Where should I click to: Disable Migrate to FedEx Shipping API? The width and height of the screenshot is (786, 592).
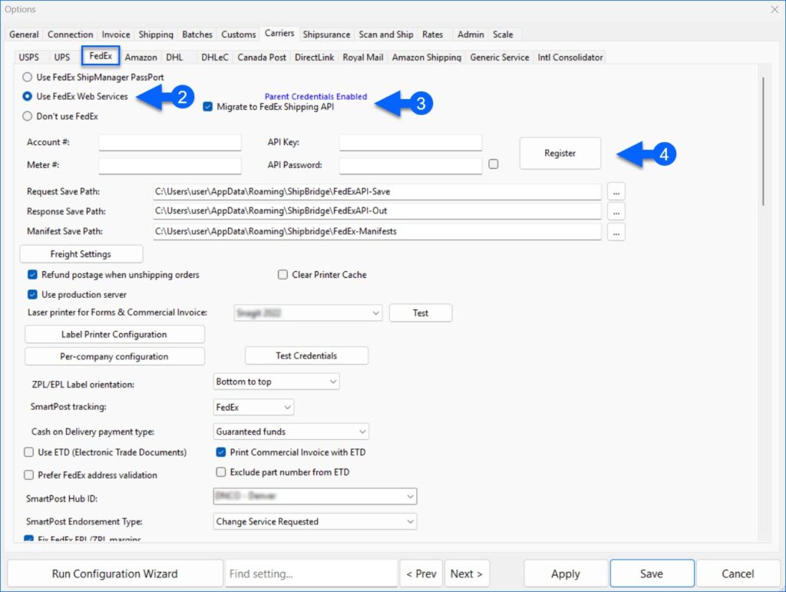click(x=206, y=107)
